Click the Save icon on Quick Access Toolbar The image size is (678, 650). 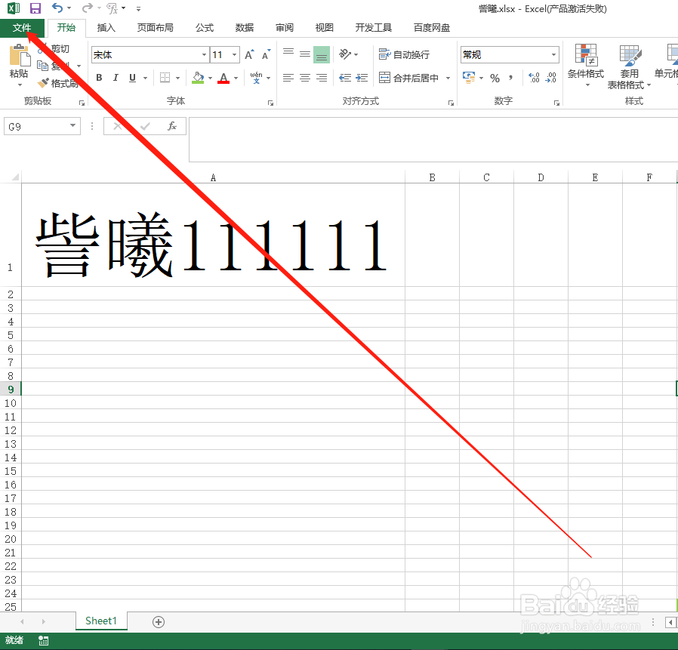[x=35, y=8]
